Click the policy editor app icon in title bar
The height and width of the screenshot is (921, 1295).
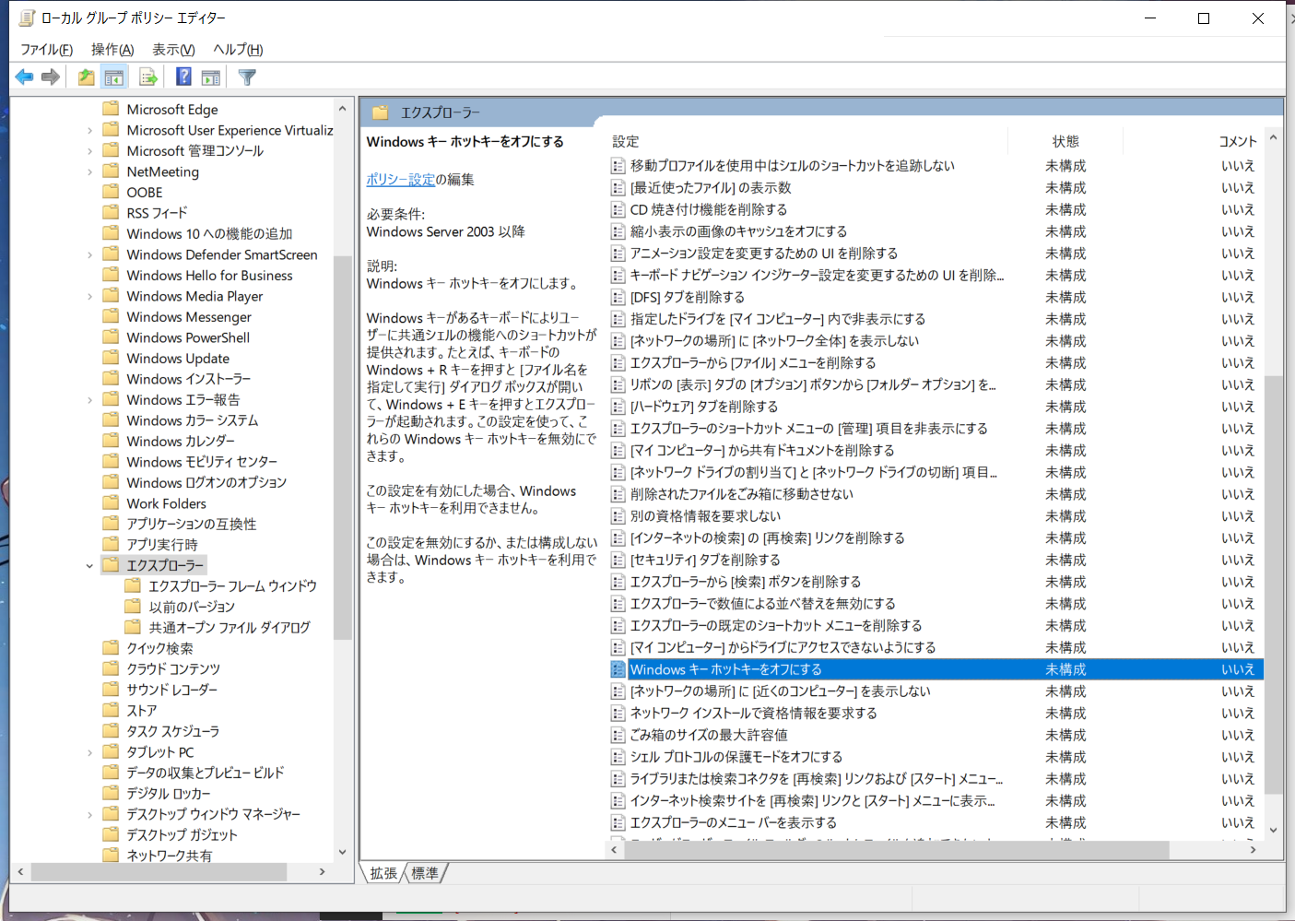[x=27, y=18]
